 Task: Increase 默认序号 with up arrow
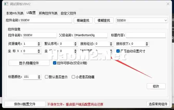[75, 43]
